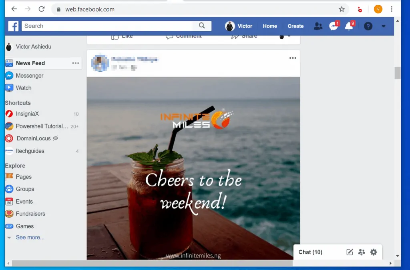Compose a new message from the Chat bar
Image resolution: width=410 pixels, height=270 pixels.
tap(350, 252)
